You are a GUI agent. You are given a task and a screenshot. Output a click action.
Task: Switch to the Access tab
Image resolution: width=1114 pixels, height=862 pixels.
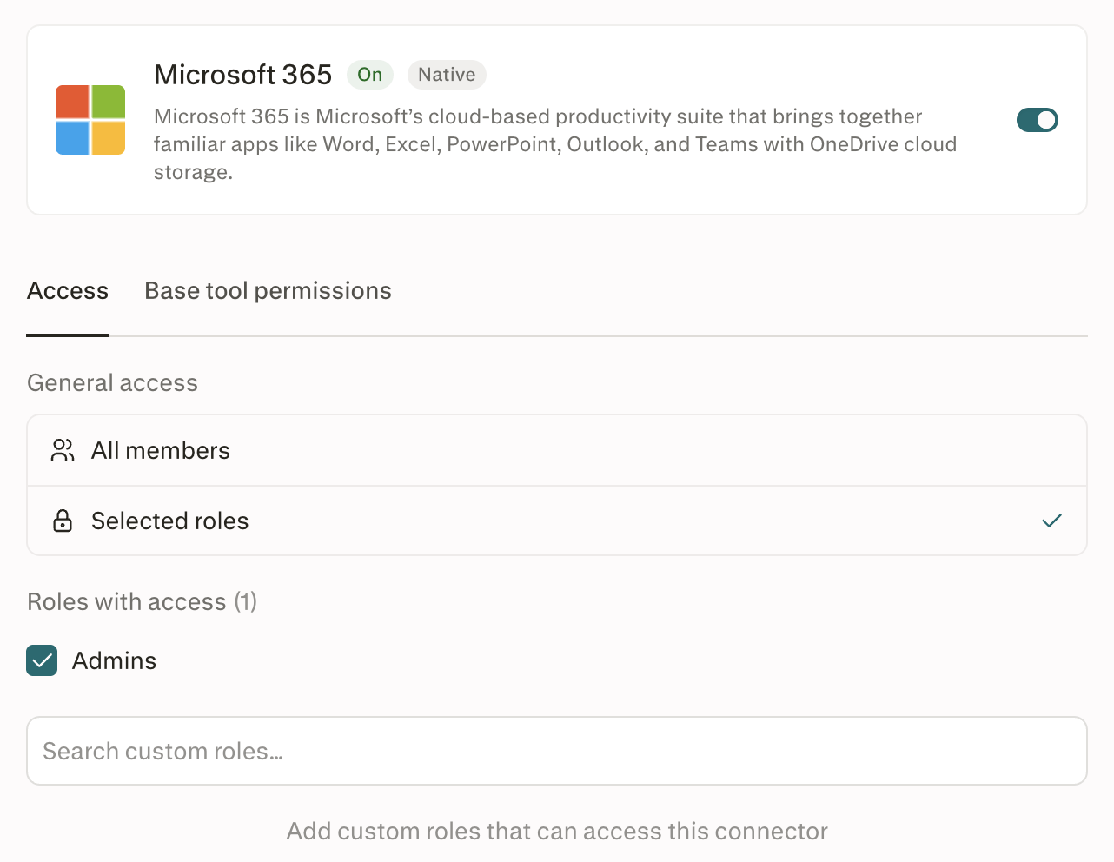68,291
